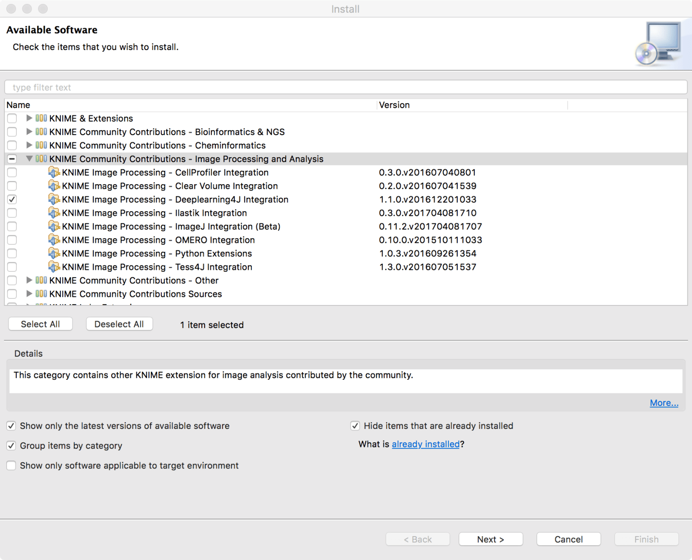Click the CellProfiler Integration feature icon
The height and width of the screenshot is (560, 692).
[x=54, y=172]
